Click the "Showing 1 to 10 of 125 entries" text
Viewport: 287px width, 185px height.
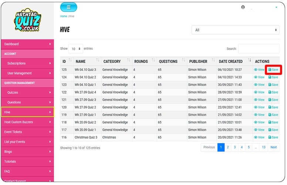pos(80,148)
